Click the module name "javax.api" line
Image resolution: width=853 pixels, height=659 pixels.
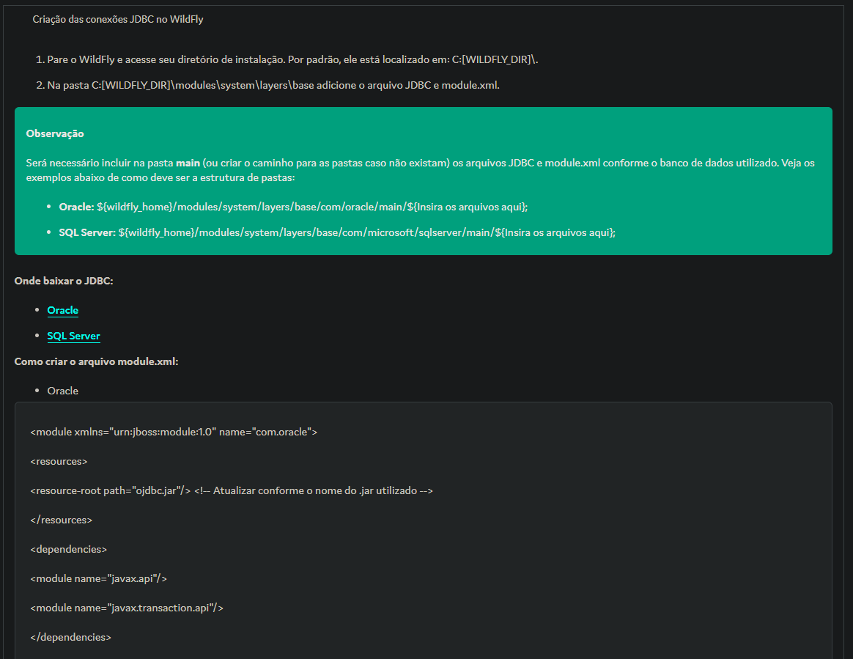(99, 578)
